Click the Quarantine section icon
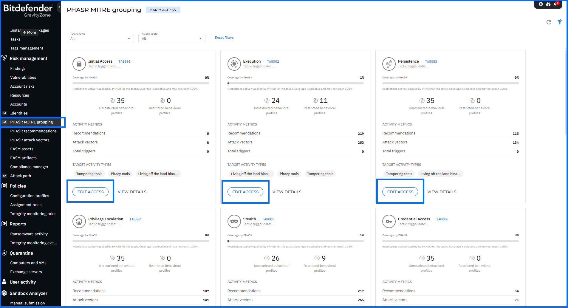568x308 pixels. pos(4,253)
